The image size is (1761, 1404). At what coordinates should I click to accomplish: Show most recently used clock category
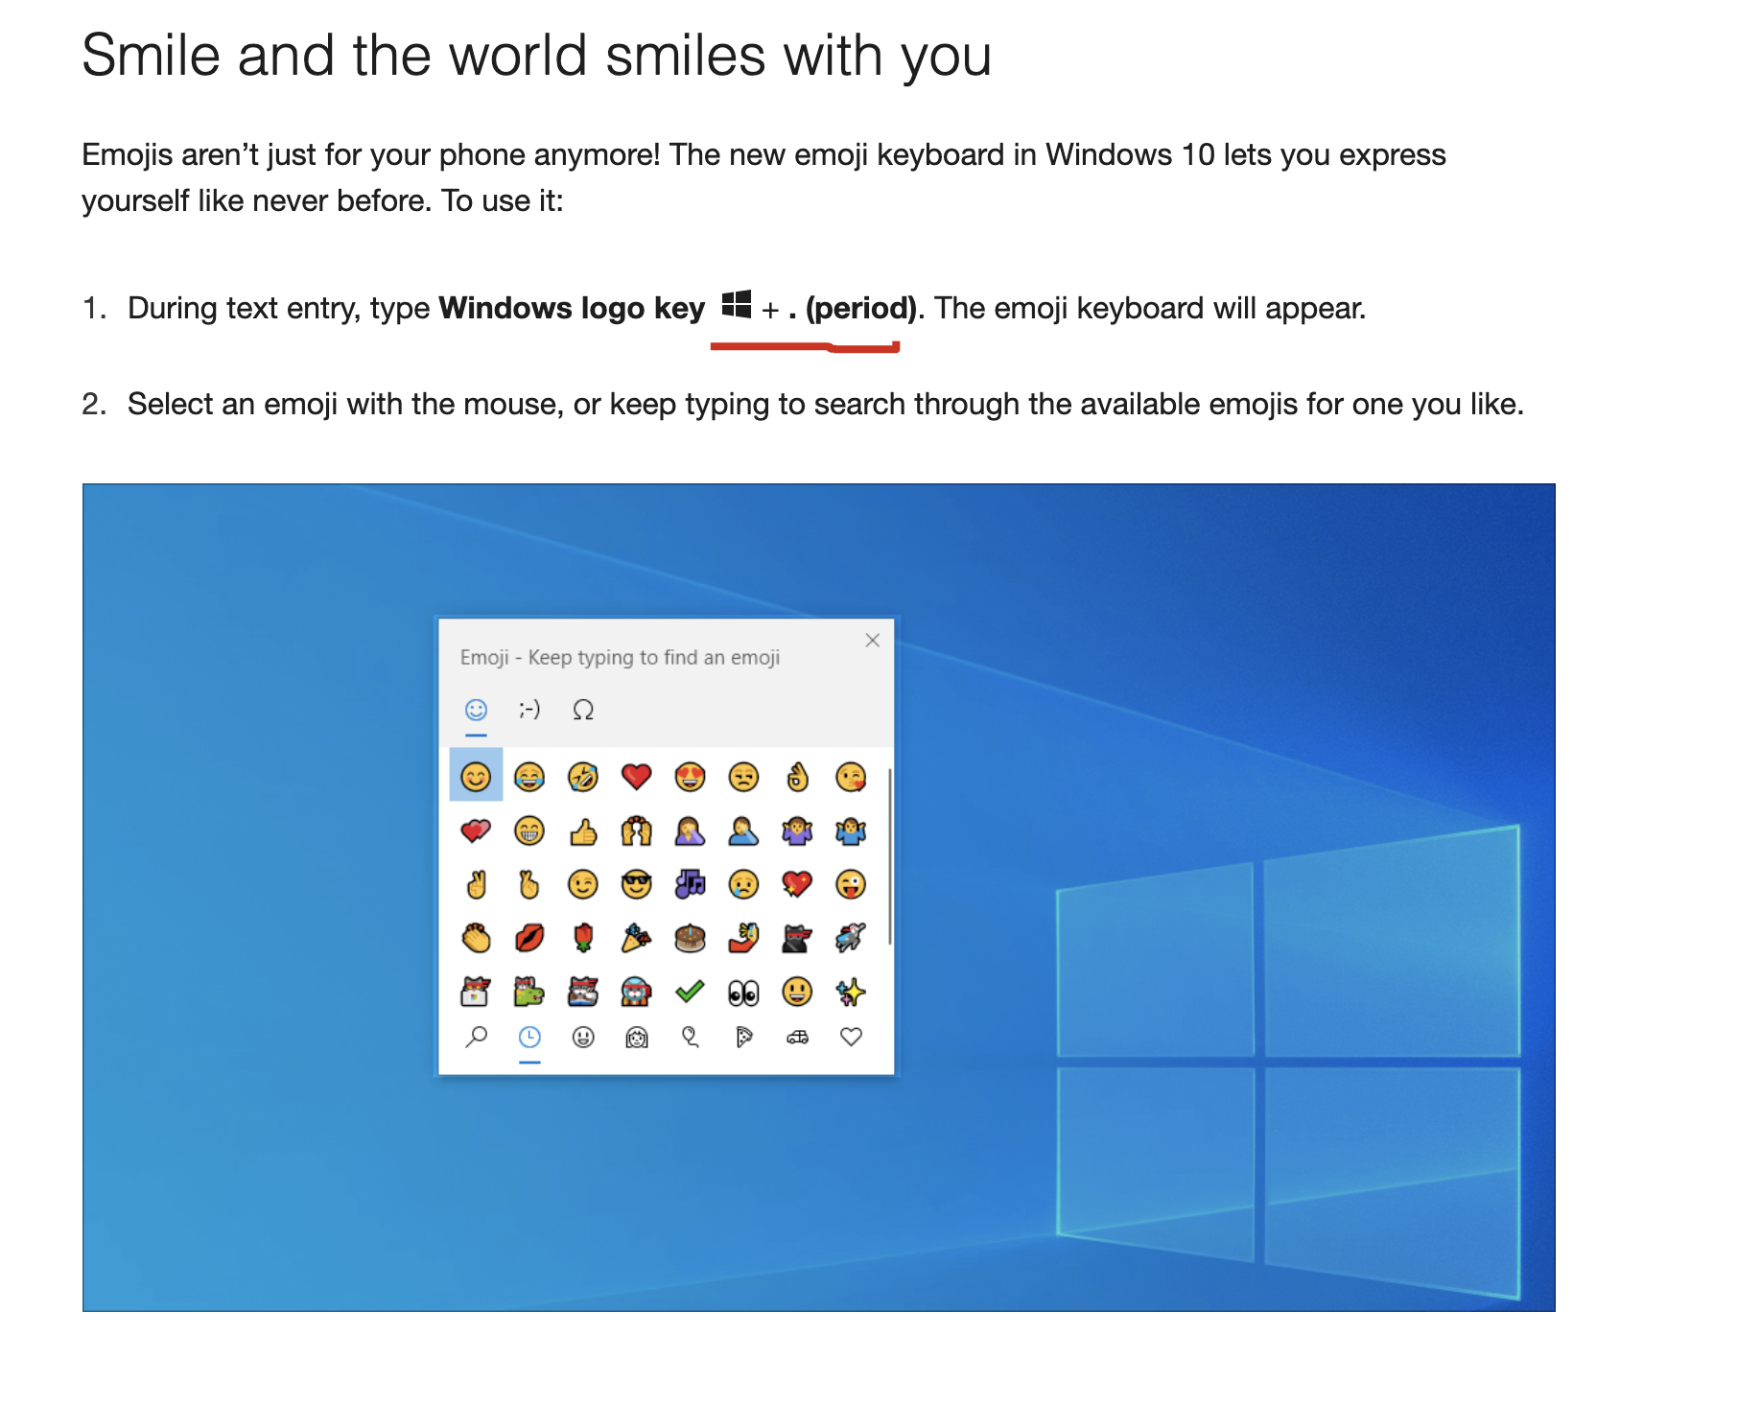coord(529,1037)
